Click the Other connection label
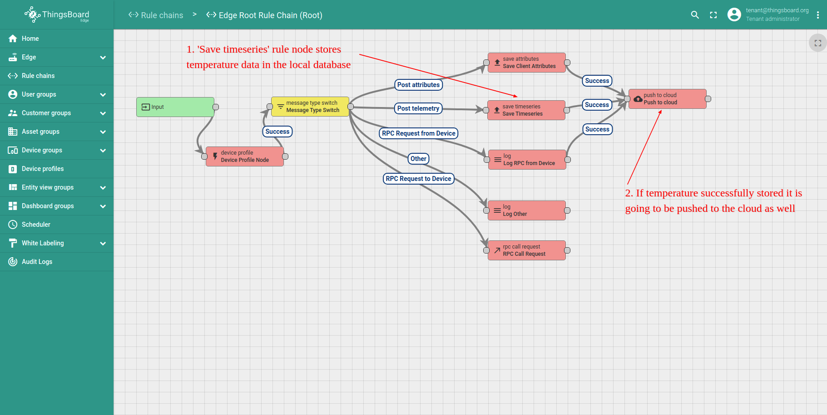This screenshot has height=415, width=827. (418, 159)
